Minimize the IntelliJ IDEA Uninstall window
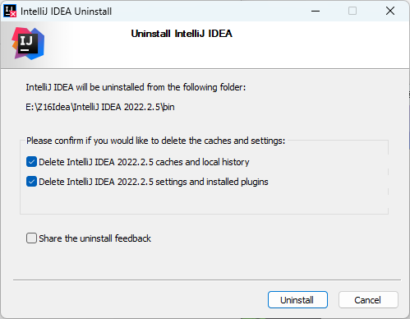410x319 pixels. [x=316, y=11]
